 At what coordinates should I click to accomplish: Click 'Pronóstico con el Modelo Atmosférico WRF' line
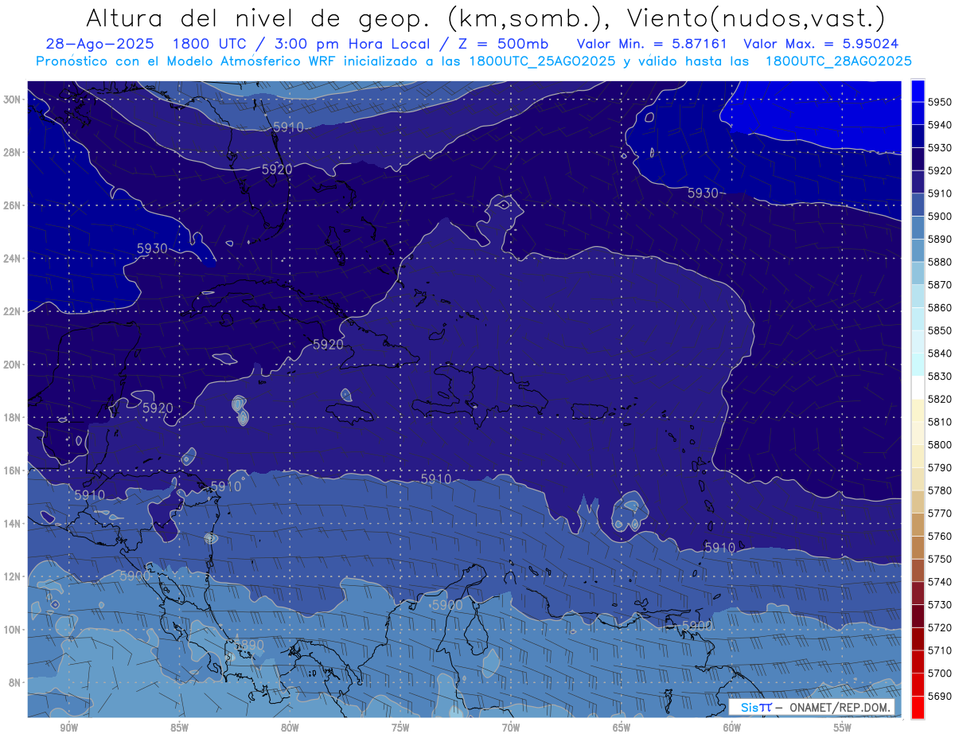coord(185,61)
